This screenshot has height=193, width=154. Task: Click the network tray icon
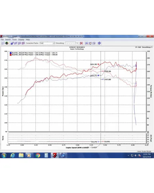click(x=132, y=156)
